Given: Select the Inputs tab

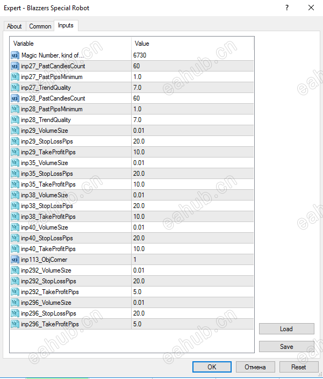Looking at the screenshot, I should [66, 25].
